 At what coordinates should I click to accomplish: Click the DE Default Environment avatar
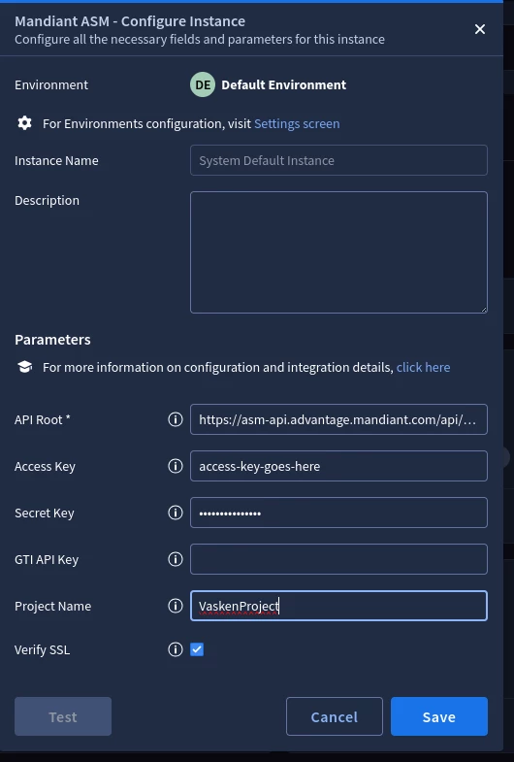tap(203, 84)
